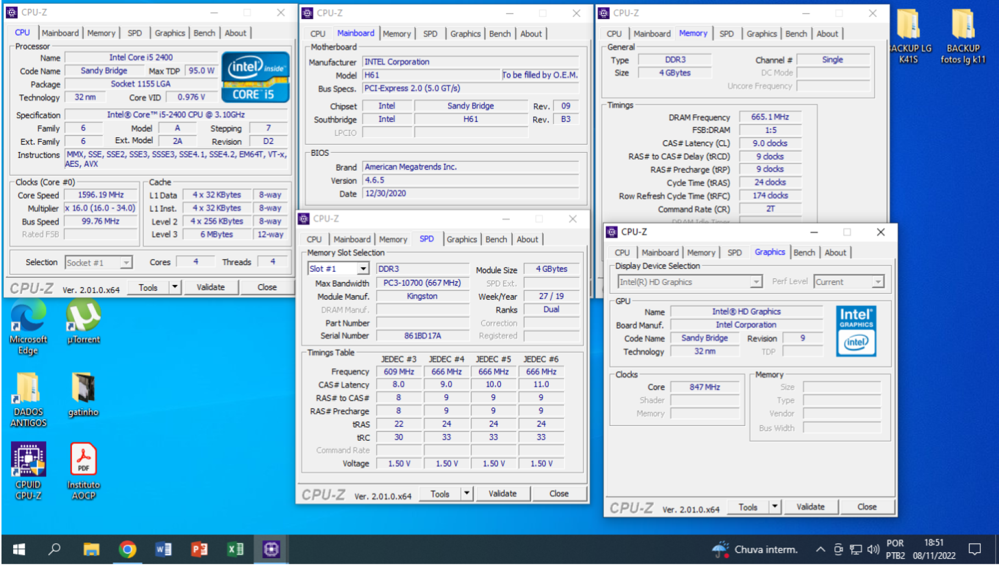Viewport: 999px width, 567px height.
Task: Open File Explorer from taskbar
Action: click(91, 549)
